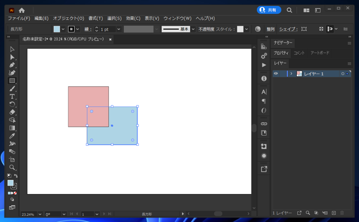Image resolution: width=359 pixels, height=222 pixels.
Task: Open オブジェクト(O) menu
Action: (x=68, y=18)
